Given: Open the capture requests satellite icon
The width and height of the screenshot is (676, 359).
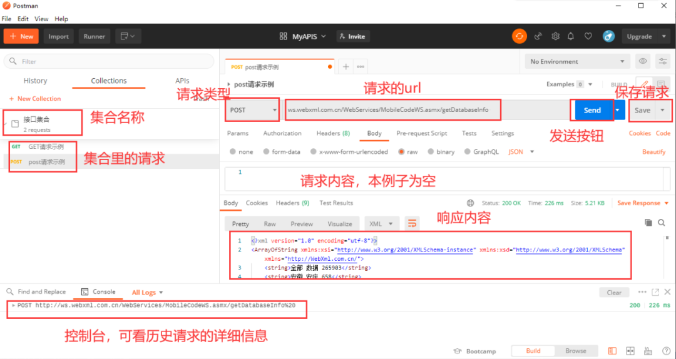Looking at the screenshot, I should click(x=538, y=36).
